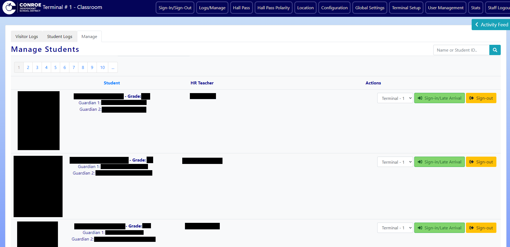
Task: Expand the Activity Feed panel
Action: 491,25
